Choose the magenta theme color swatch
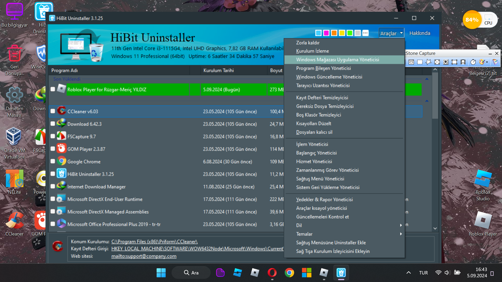 (x=326, y=33)
